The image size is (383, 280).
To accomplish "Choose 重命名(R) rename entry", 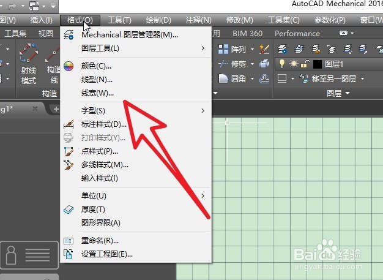I will (x=136, y=241).
